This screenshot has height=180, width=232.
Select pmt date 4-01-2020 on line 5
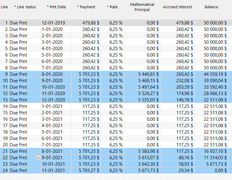pos(56,49)
